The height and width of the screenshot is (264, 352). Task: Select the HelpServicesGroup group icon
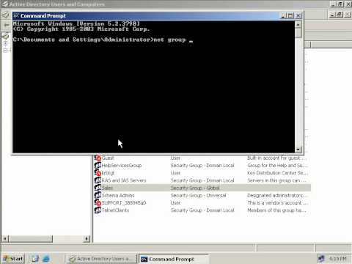(x=98, y=166)
